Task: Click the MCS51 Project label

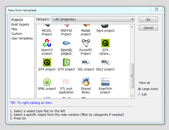Action: (47, 32)
